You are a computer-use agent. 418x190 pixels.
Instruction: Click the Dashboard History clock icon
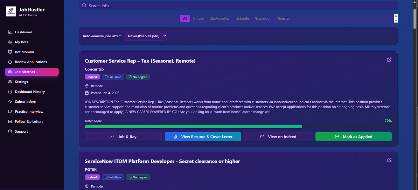click(10, 92)
